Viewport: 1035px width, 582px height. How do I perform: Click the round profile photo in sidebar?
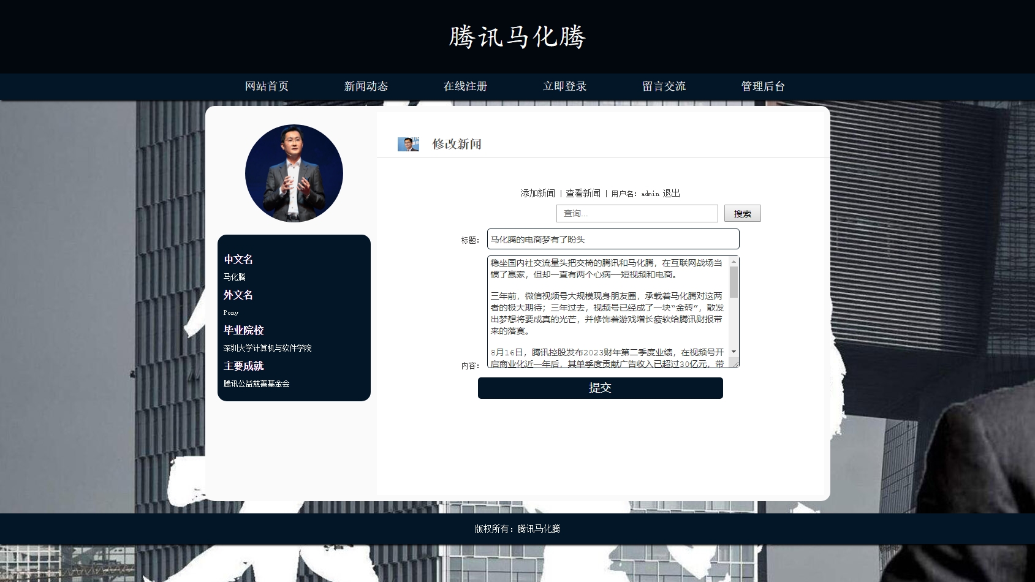[x=294, y=173]
